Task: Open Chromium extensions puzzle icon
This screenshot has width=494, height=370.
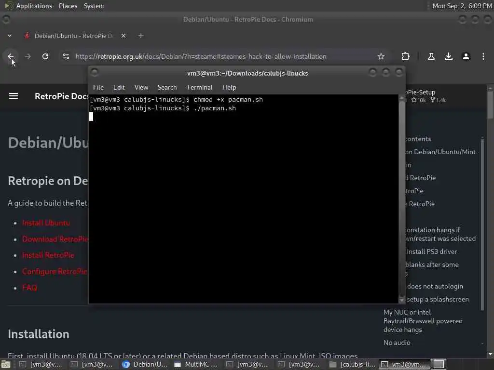Action: click(405, 56)
